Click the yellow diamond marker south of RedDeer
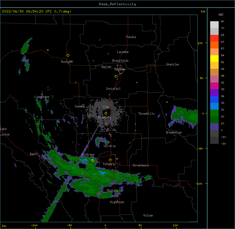This screenshot has width=235, height=229. tap(116, 76)
